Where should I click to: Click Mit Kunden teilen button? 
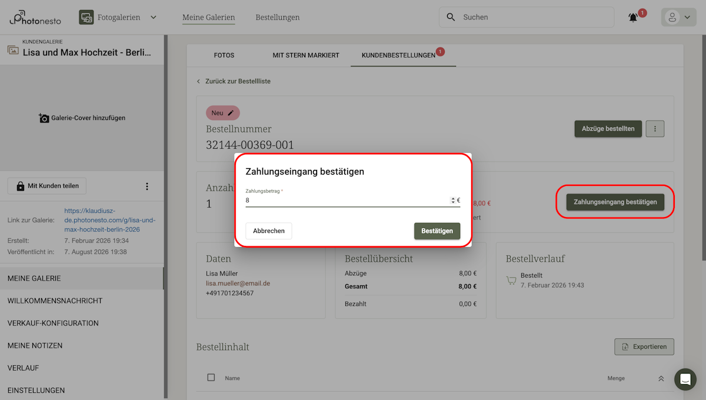click(x=47, y=186)
